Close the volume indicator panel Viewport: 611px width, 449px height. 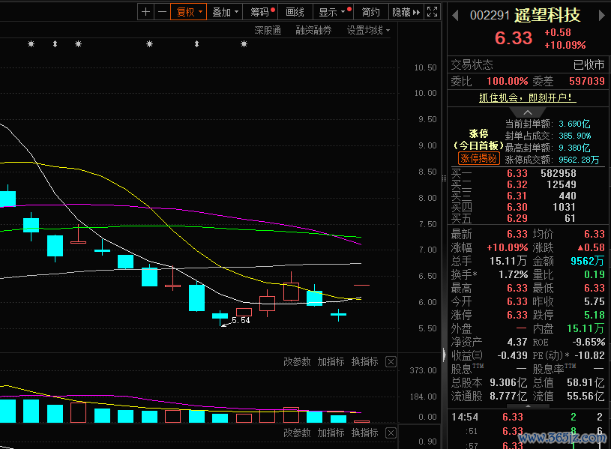391,362
